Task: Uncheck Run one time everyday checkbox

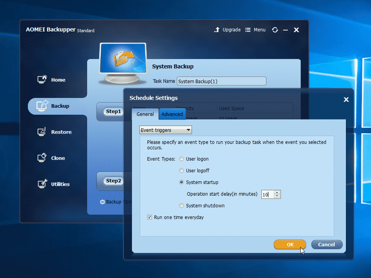Action: 149,217
